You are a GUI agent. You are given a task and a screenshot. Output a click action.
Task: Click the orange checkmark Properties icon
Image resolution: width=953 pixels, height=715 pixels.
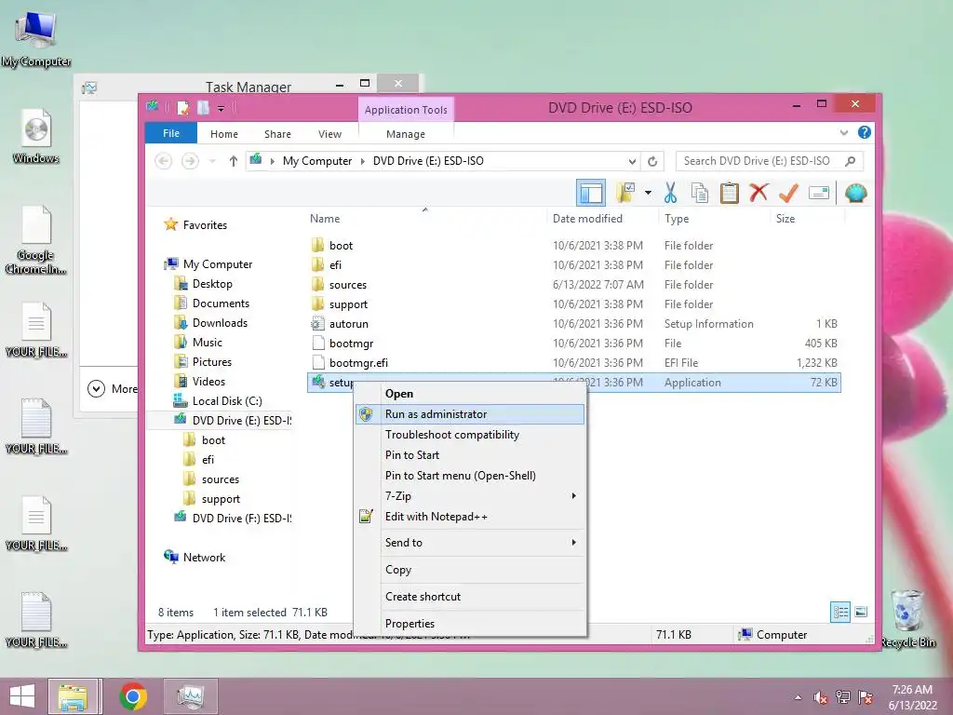tap(788, 194)
